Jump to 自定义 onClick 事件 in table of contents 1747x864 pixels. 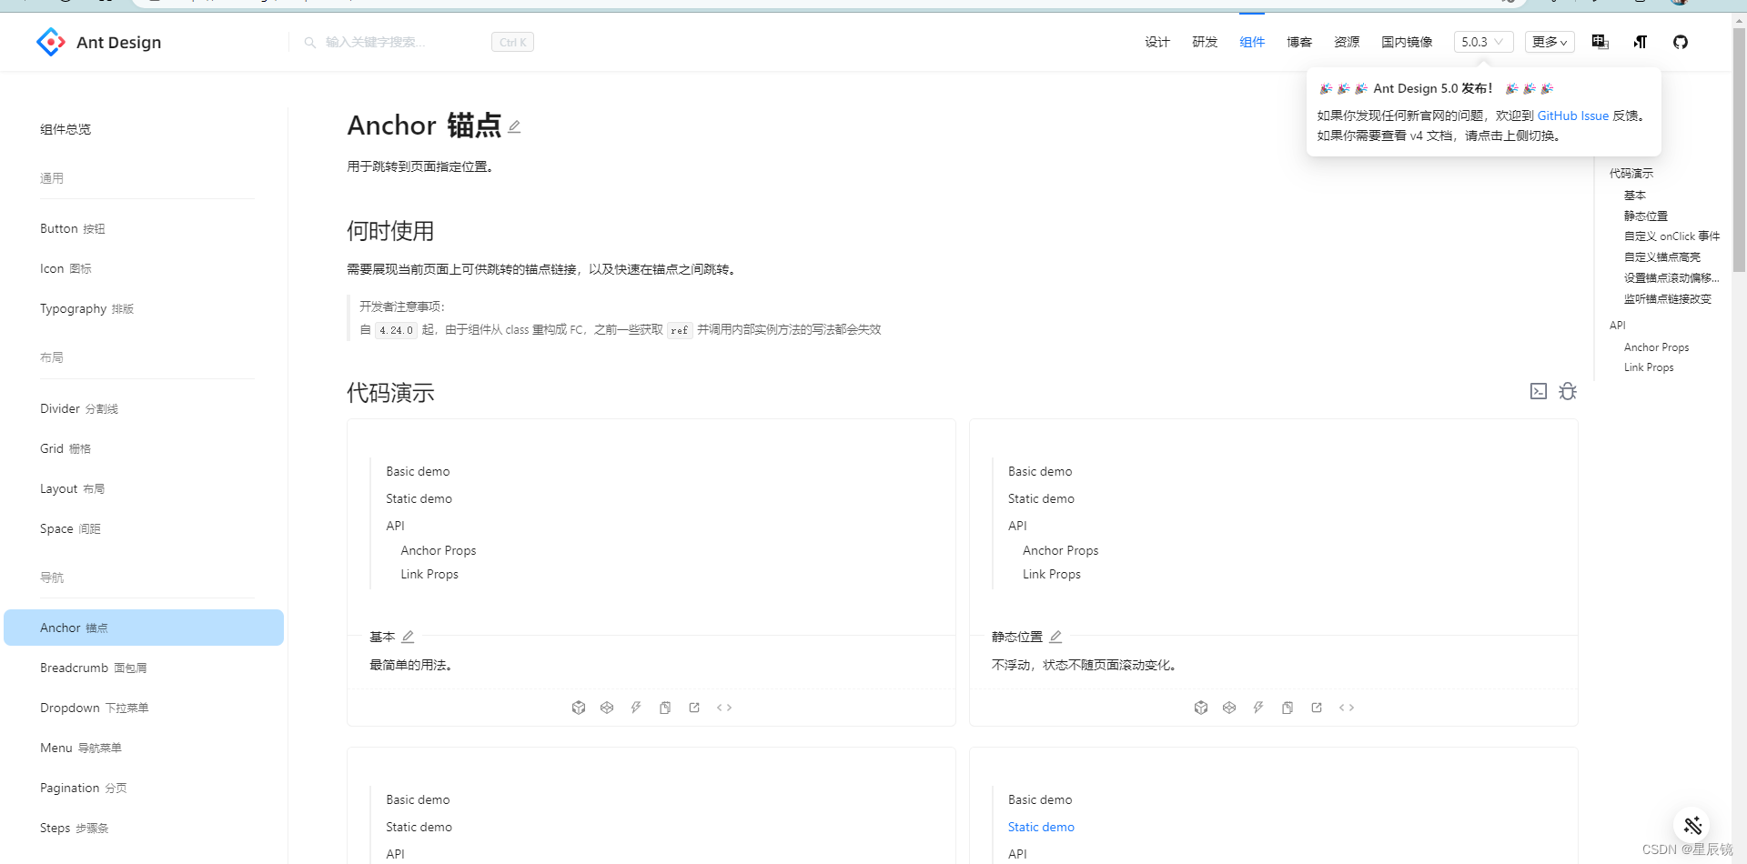coord(1671,236)
